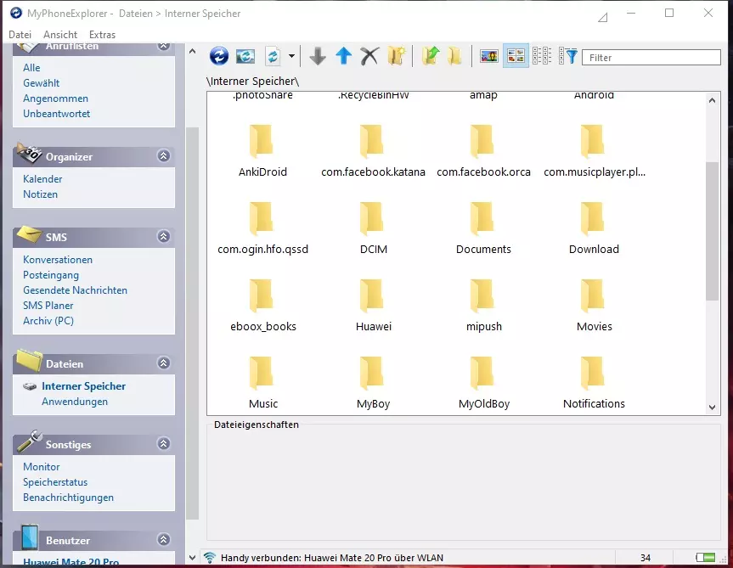Image resolution: width=733 pixels, height=568 pixels.
Task: Click the file sync document icon
Action: click(273, 57)
